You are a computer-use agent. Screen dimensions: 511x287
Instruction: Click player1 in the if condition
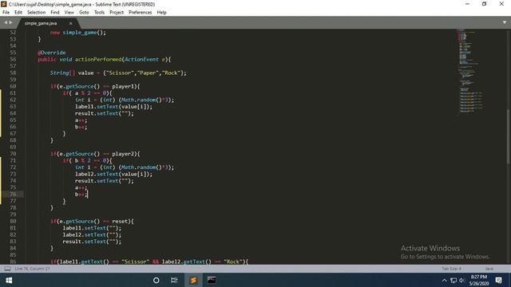click(124, 86)
